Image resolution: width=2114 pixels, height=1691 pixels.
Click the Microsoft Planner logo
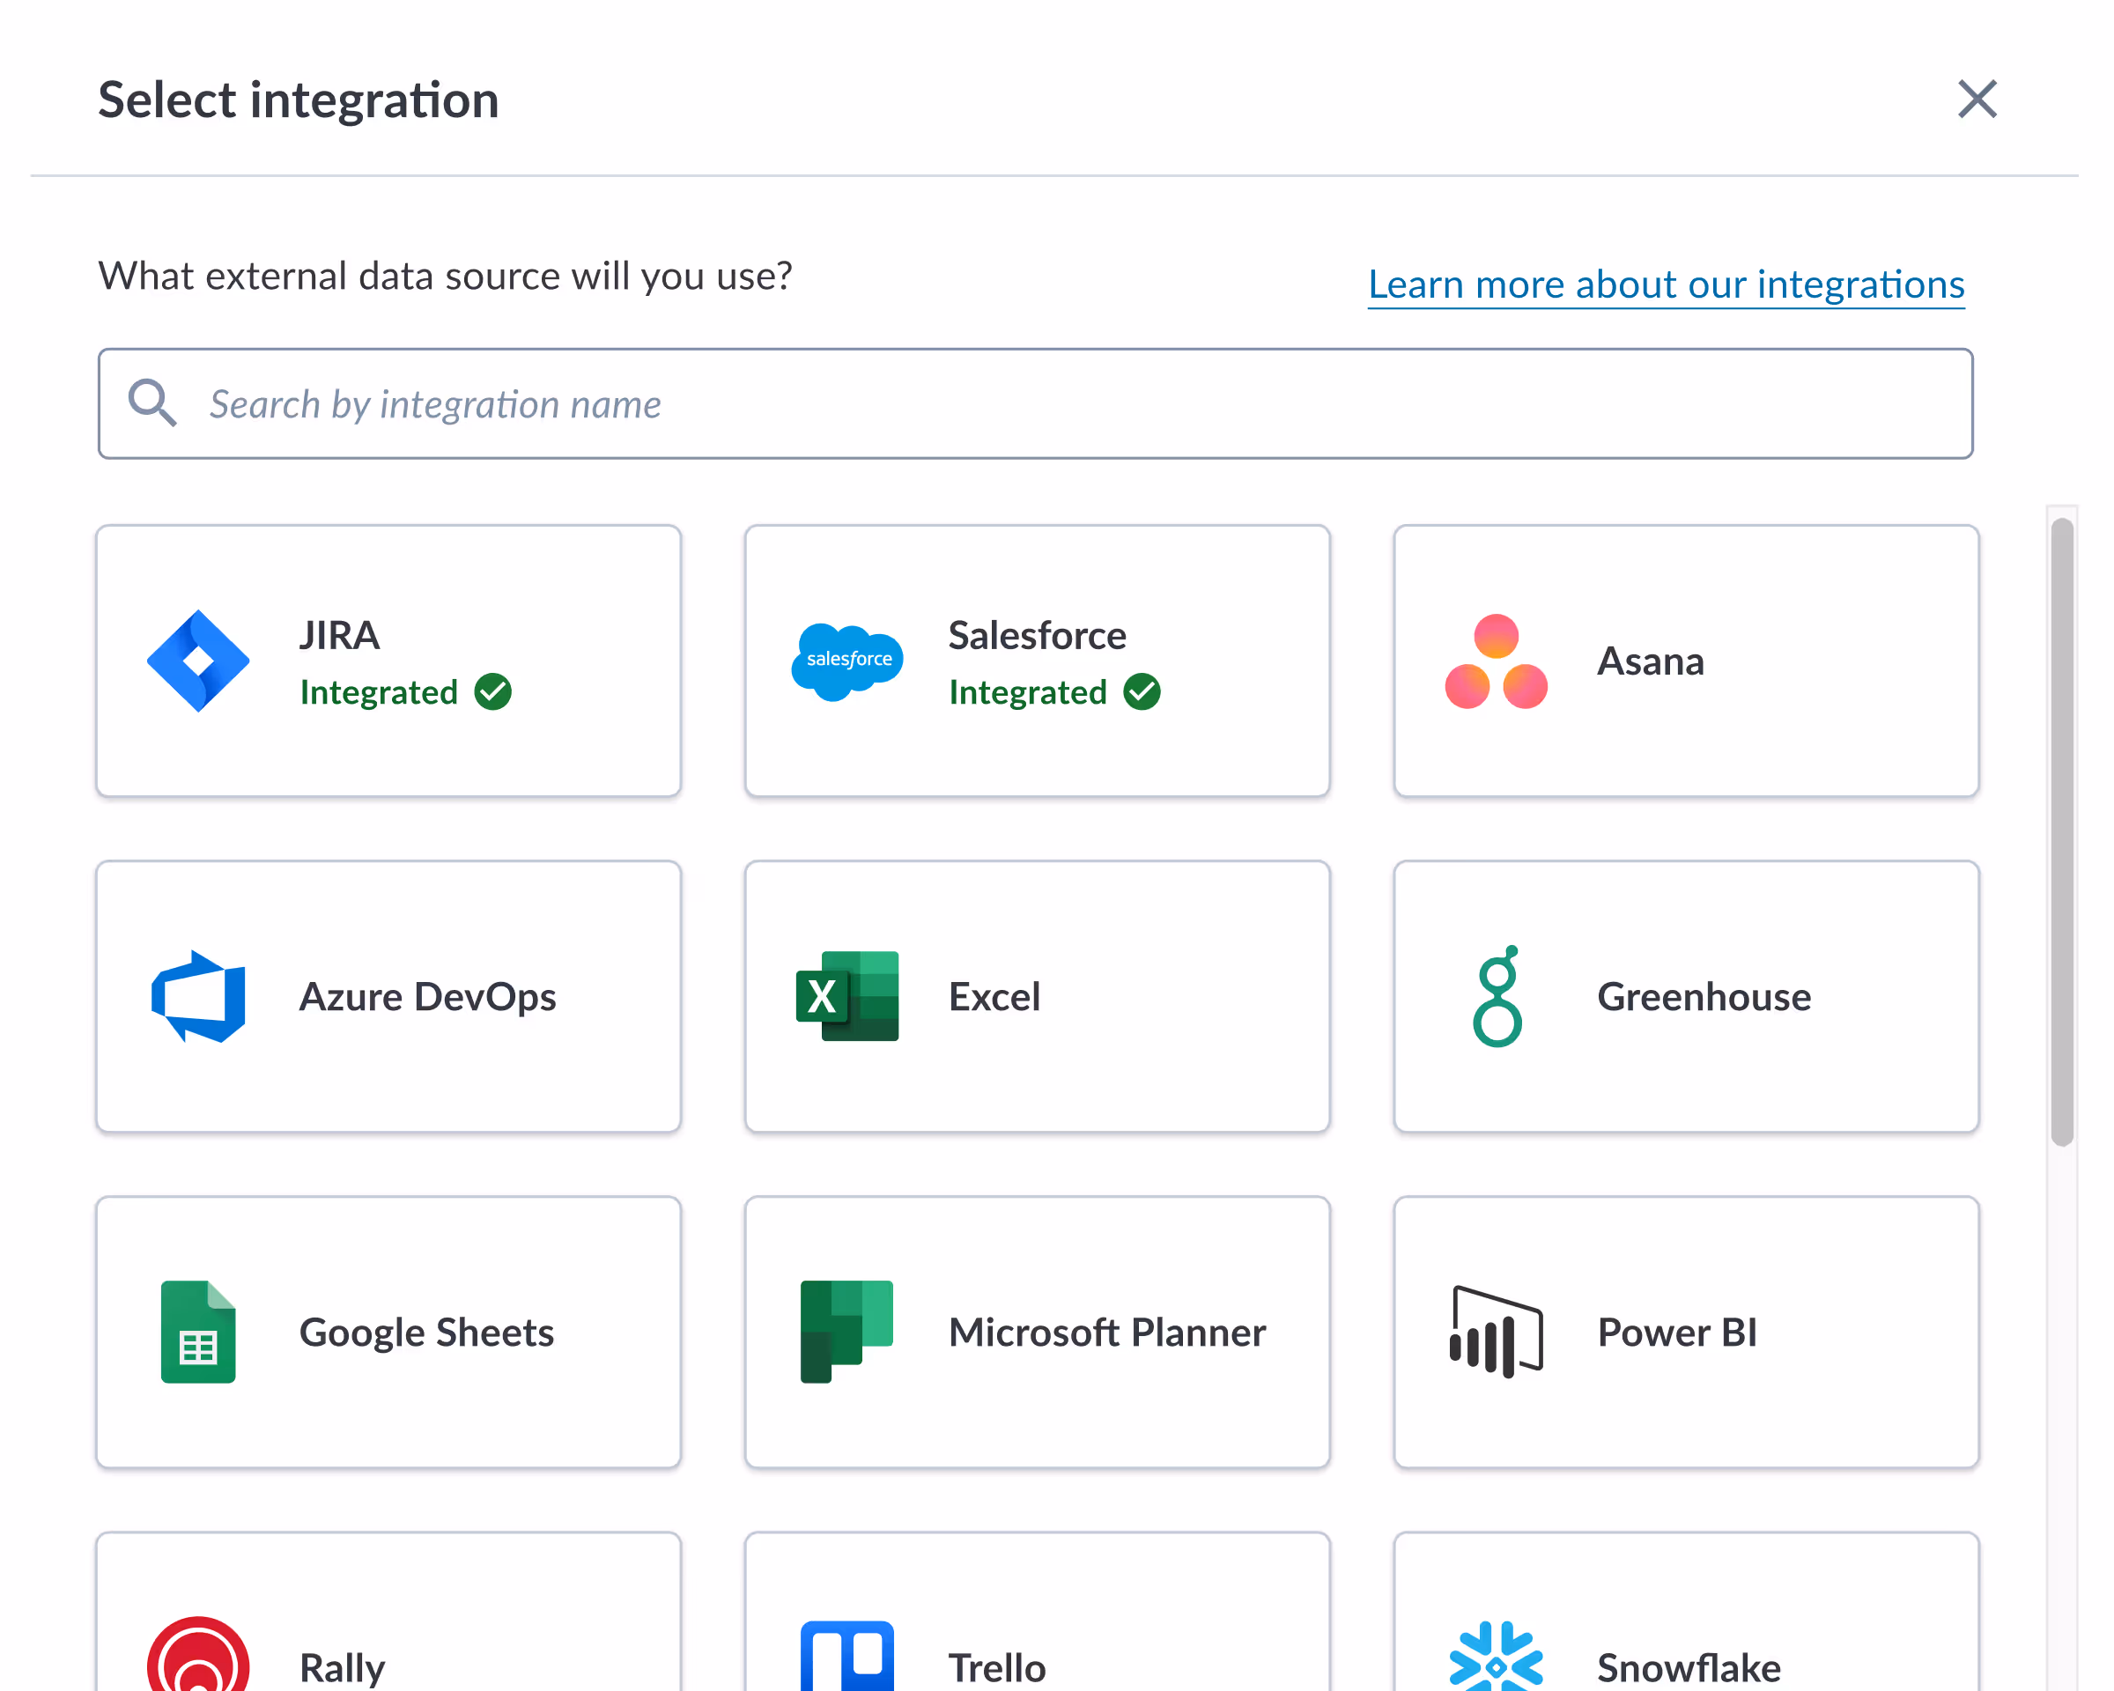847,1333
